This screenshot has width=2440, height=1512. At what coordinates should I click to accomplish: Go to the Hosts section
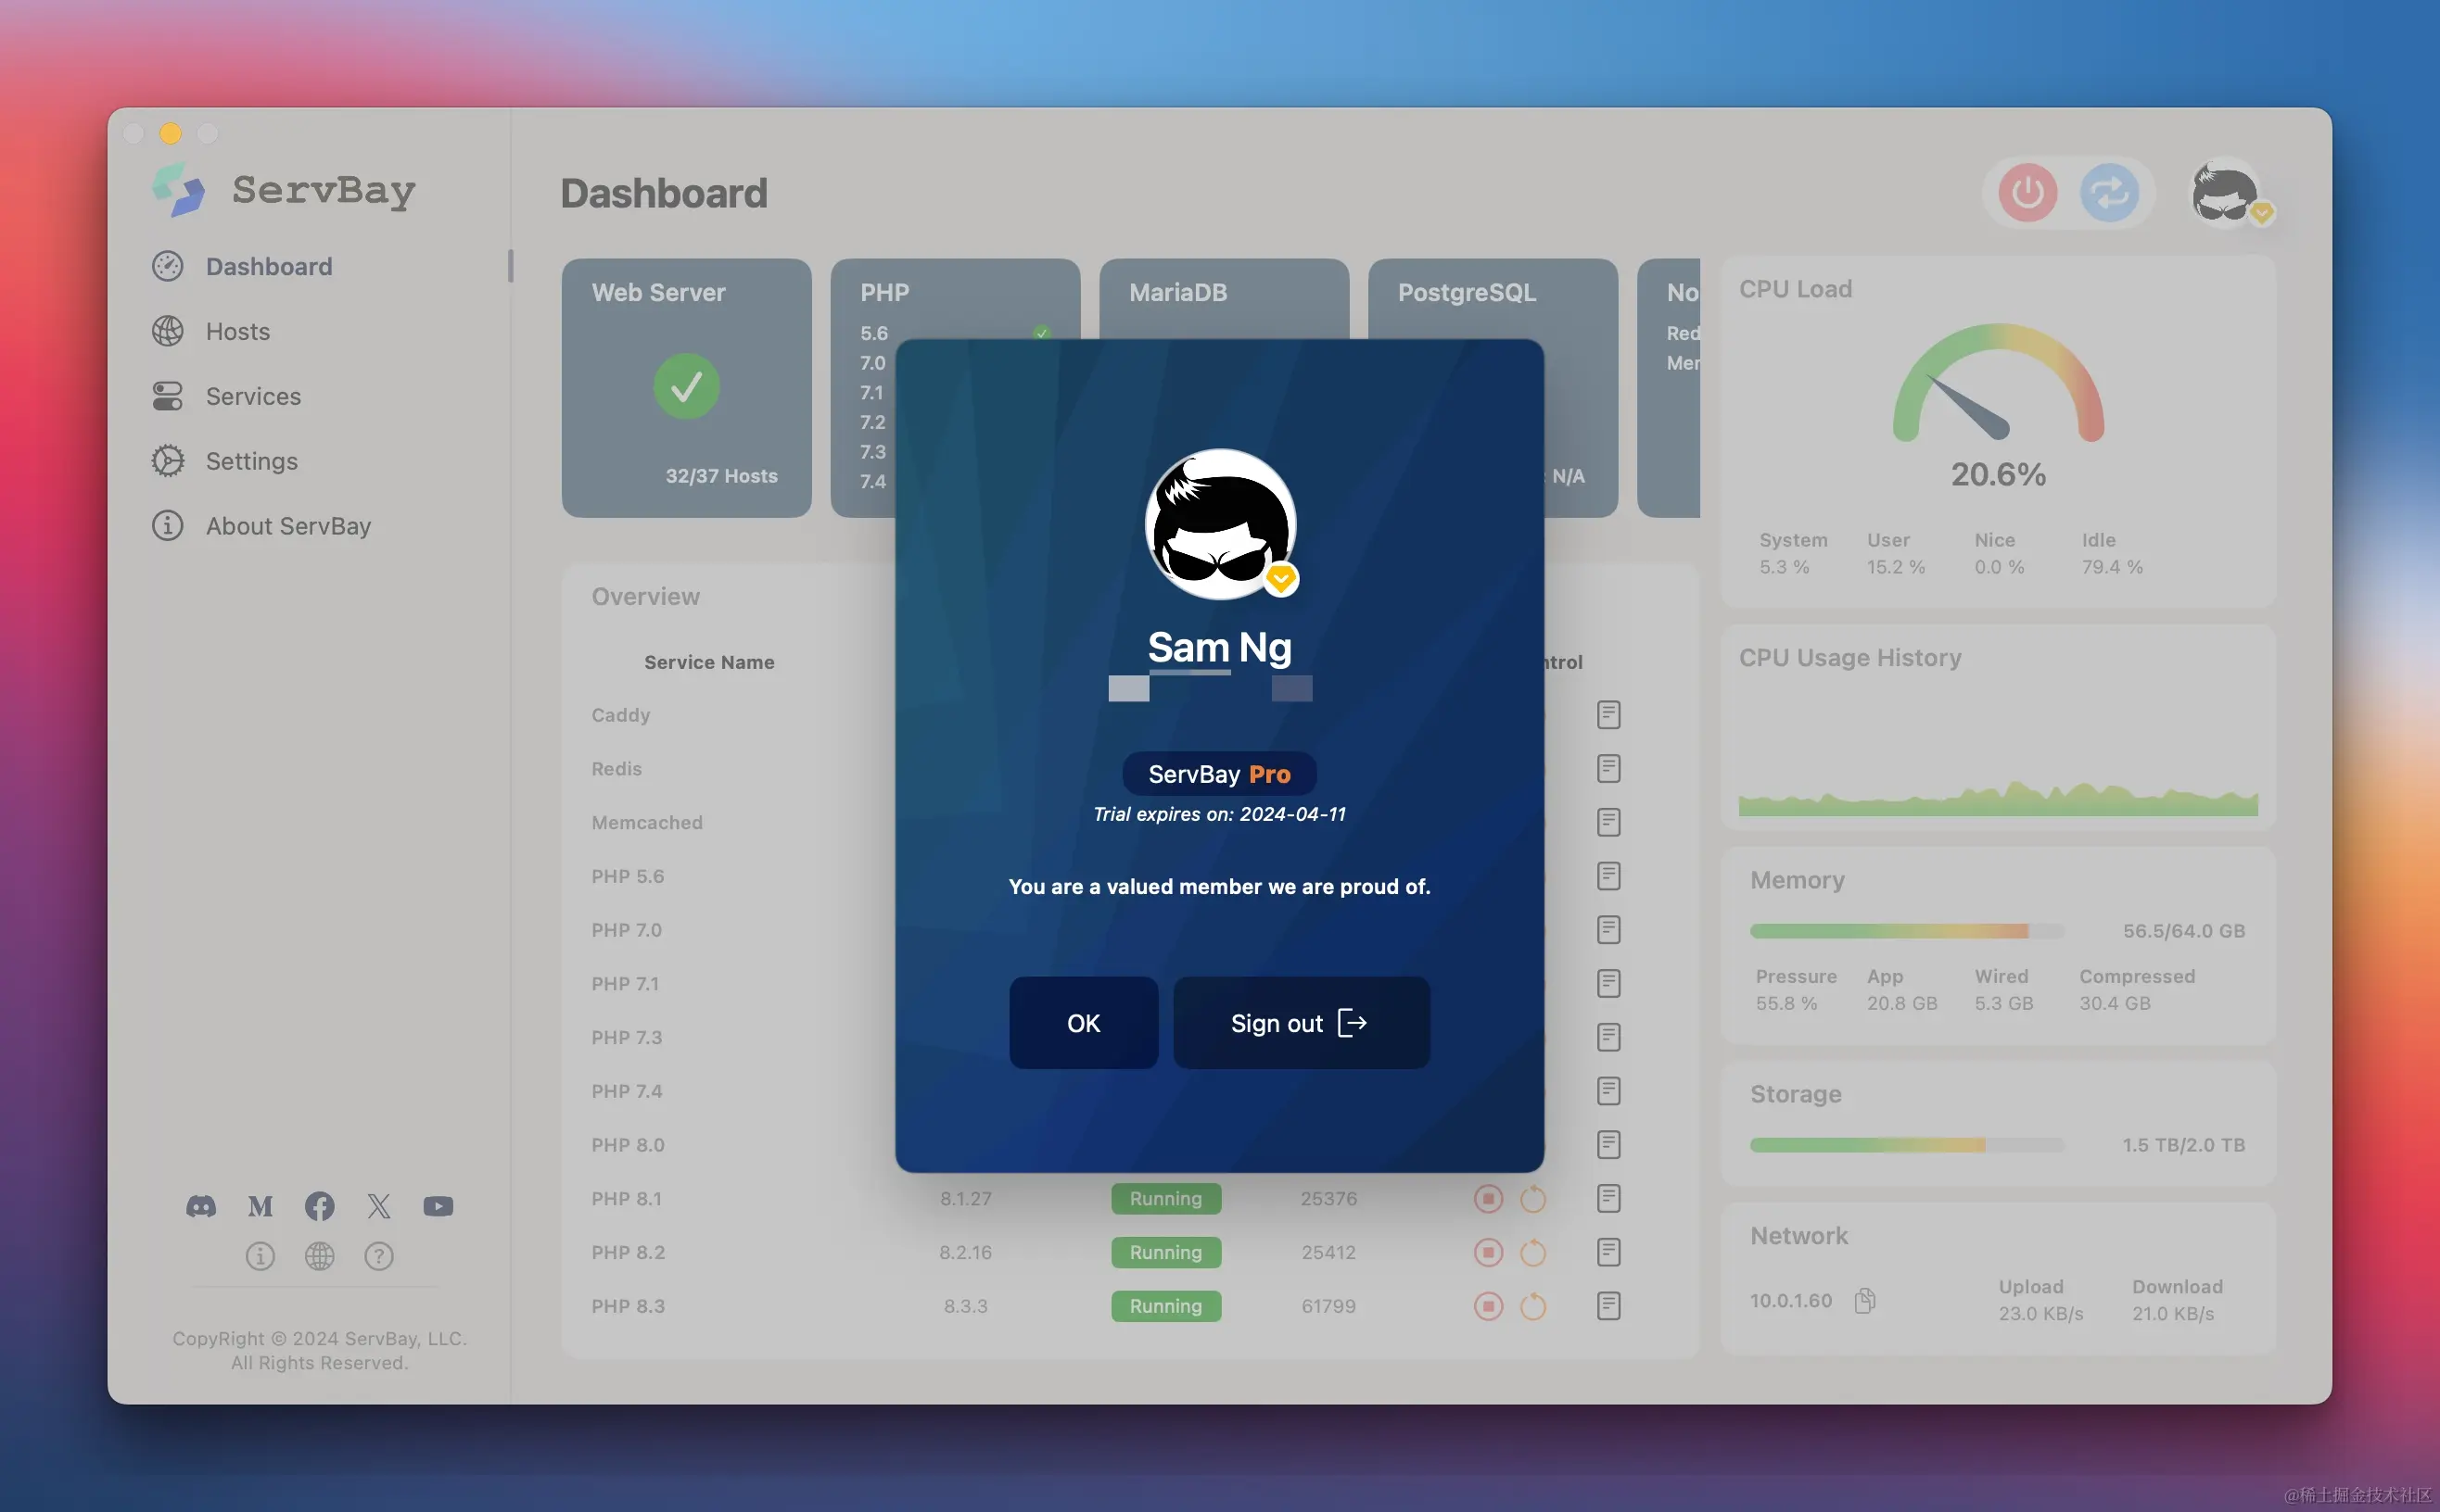237,331
